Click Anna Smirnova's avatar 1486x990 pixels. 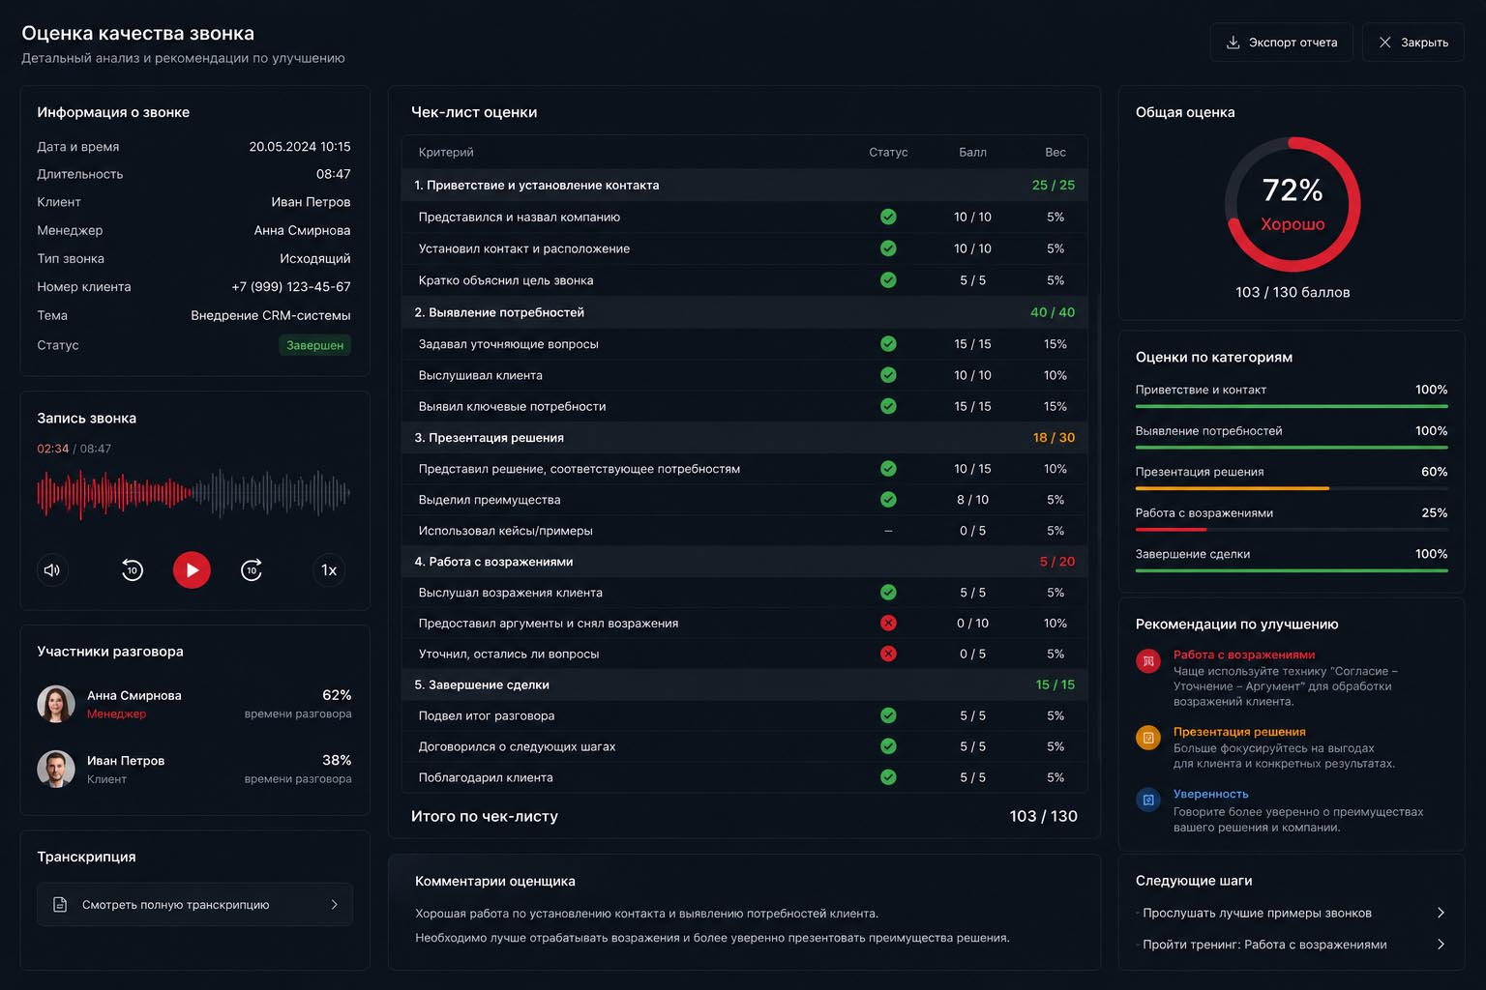coord(56,704)
